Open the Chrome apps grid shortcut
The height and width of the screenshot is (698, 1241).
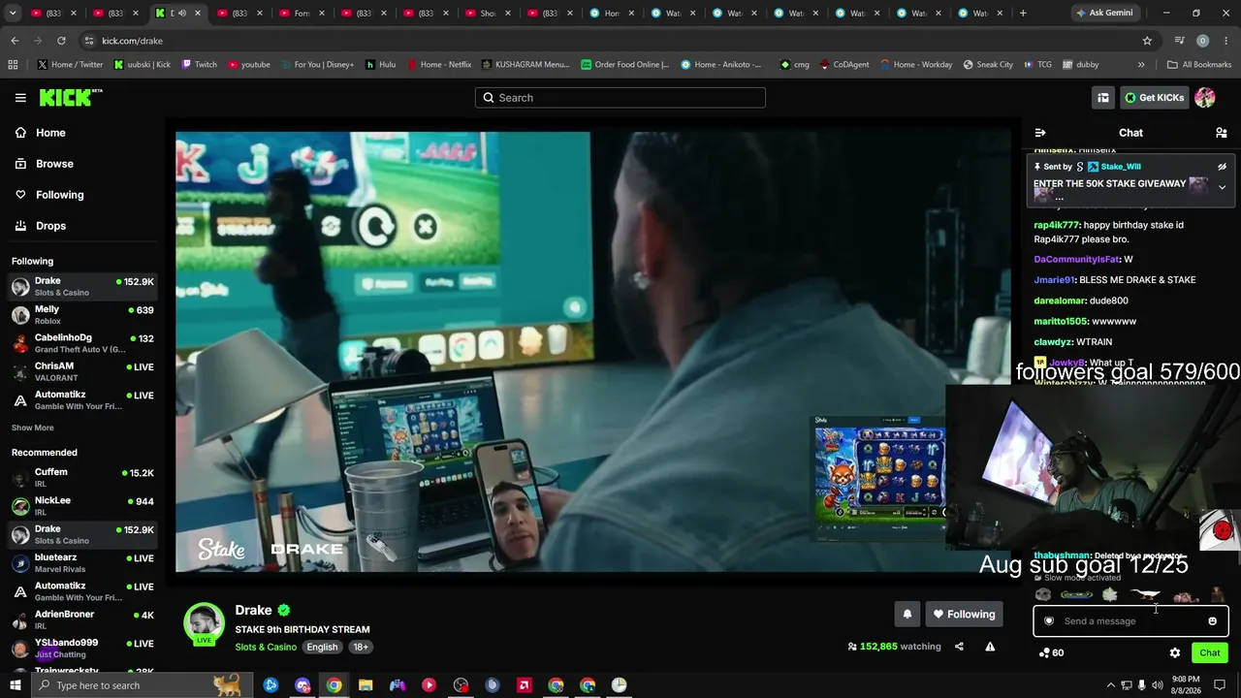(x=13, y=65)
